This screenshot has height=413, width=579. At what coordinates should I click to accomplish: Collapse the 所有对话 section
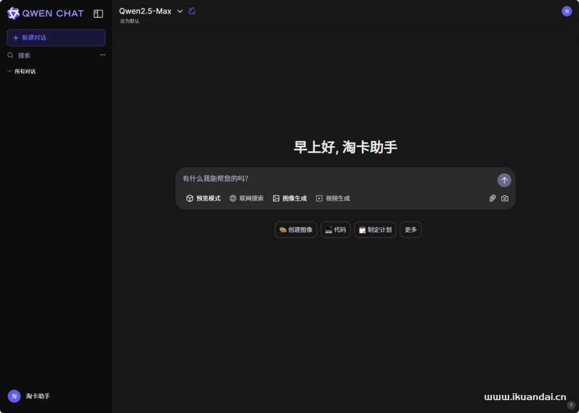click(21, 71)
